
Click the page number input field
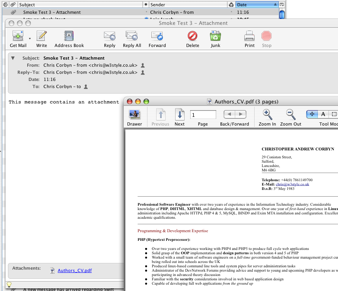203,115
